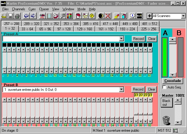Switch to the 33 -> 64 channel tab
Viewport: 187px width, 134px height.
click(27, 29)
